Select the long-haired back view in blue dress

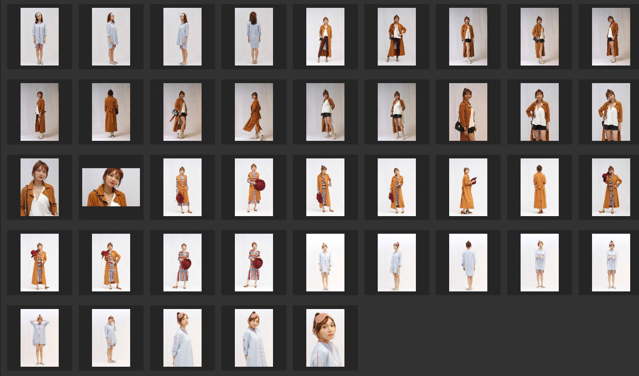[253, 37]
